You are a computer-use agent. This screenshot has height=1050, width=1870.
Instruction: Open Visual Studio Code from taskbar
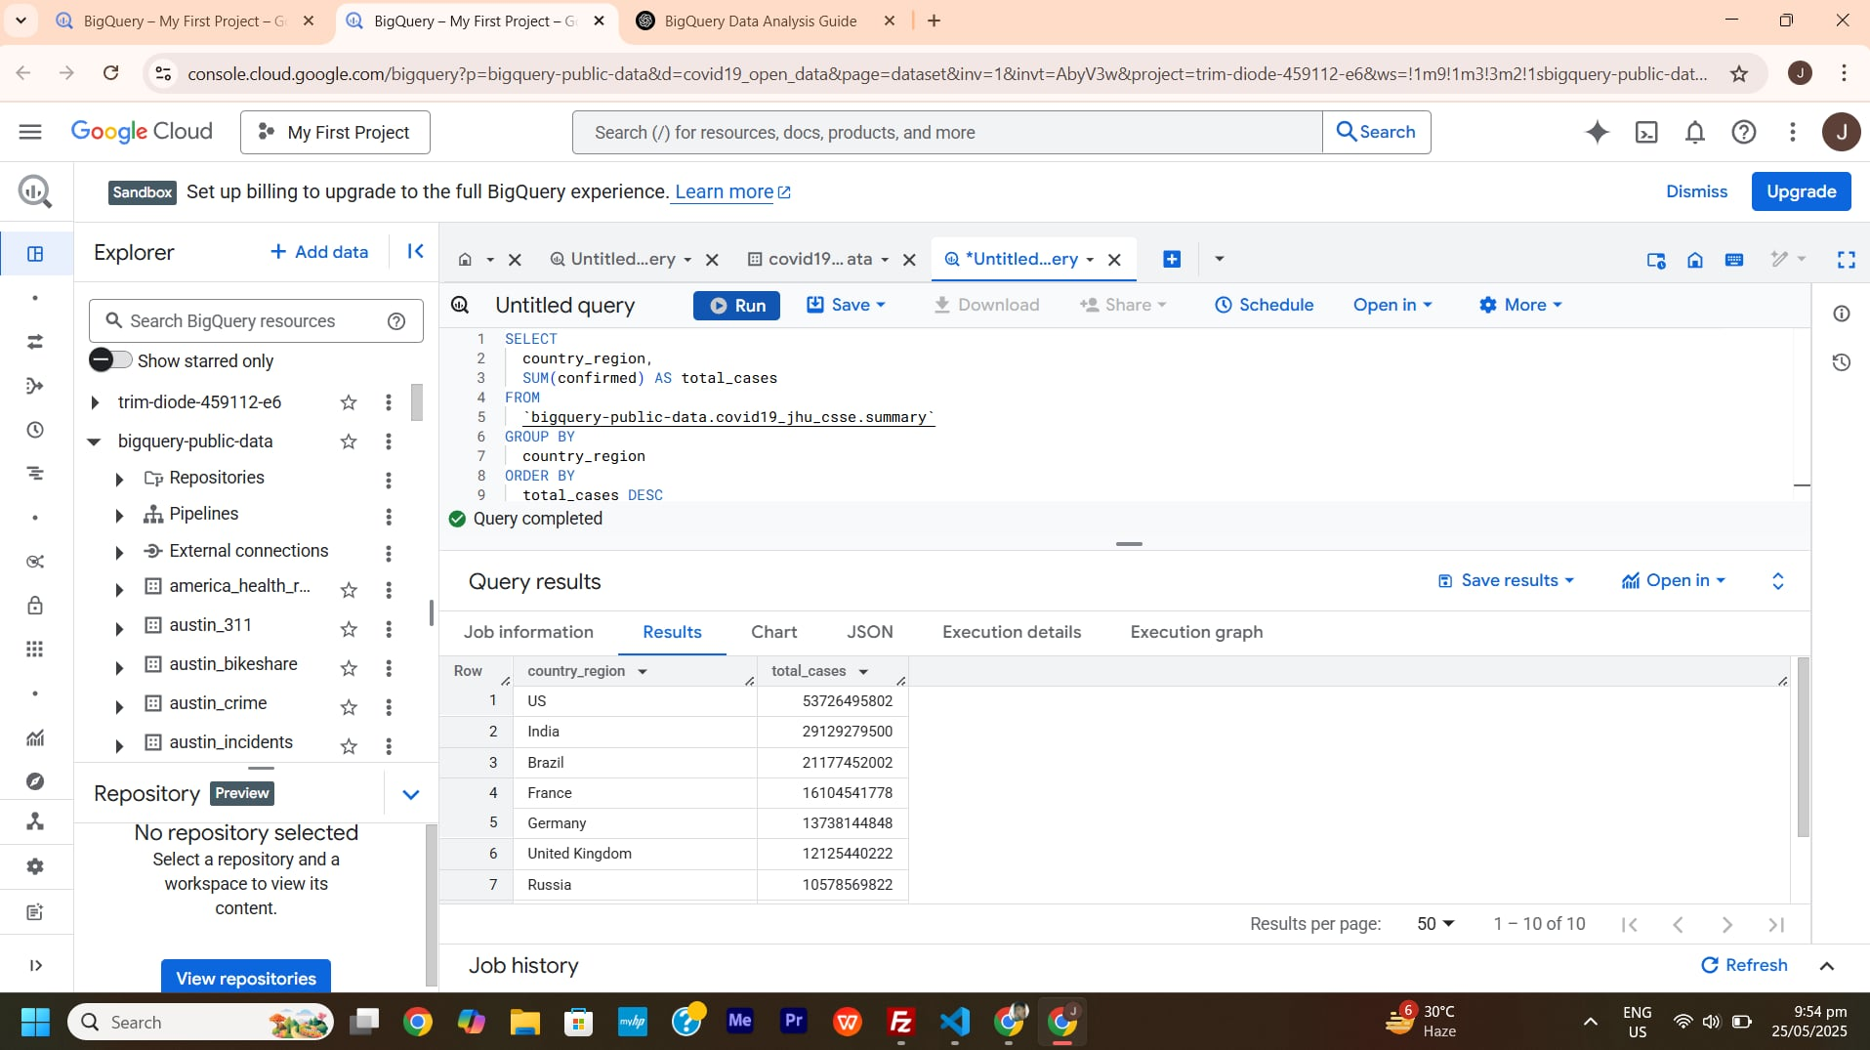pos(954,1023)
